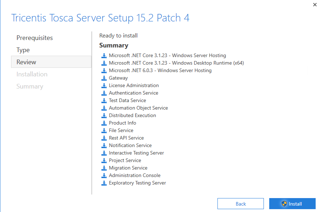Click download icon beside License Administration

pyautogui.click(x=104, y=85)
